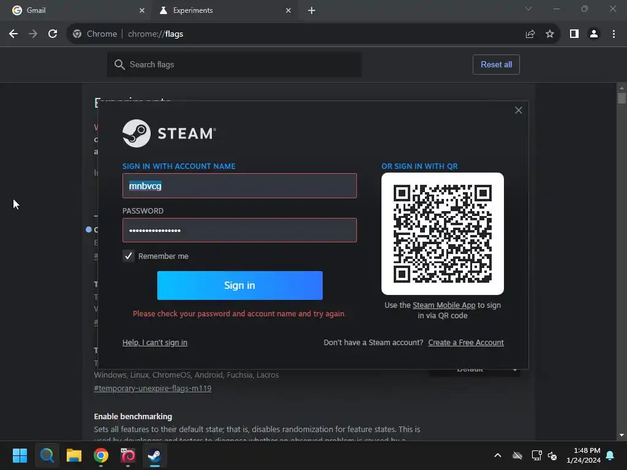The height and width of the screenshot is (470, 627).
Task: Click the cloud sync tray icon
Action: point(517,455)
